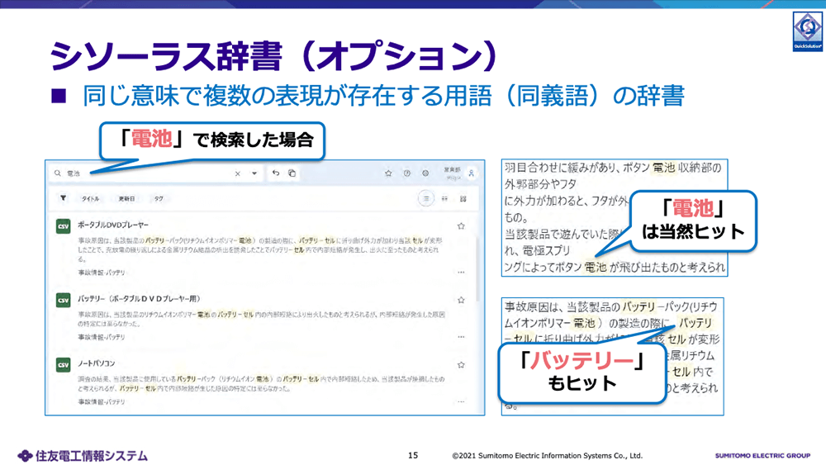Sort results by 更新日
This screenshot has height=465, width=826.
(x=126, y=199)
